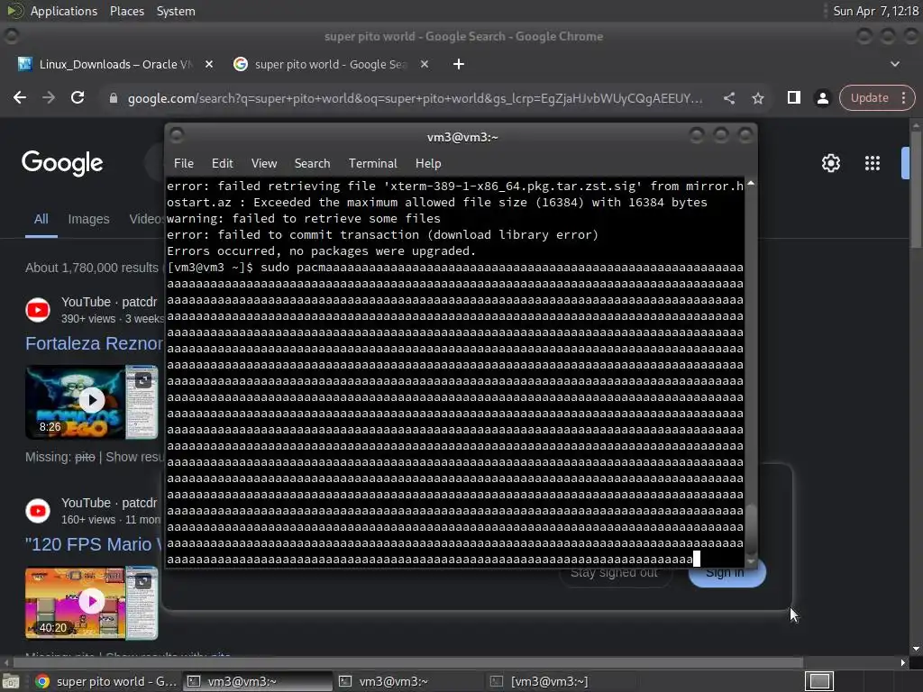Screen dimensions: 923x692
Task: Open a new Chrome tab
Action: [459, 64]
